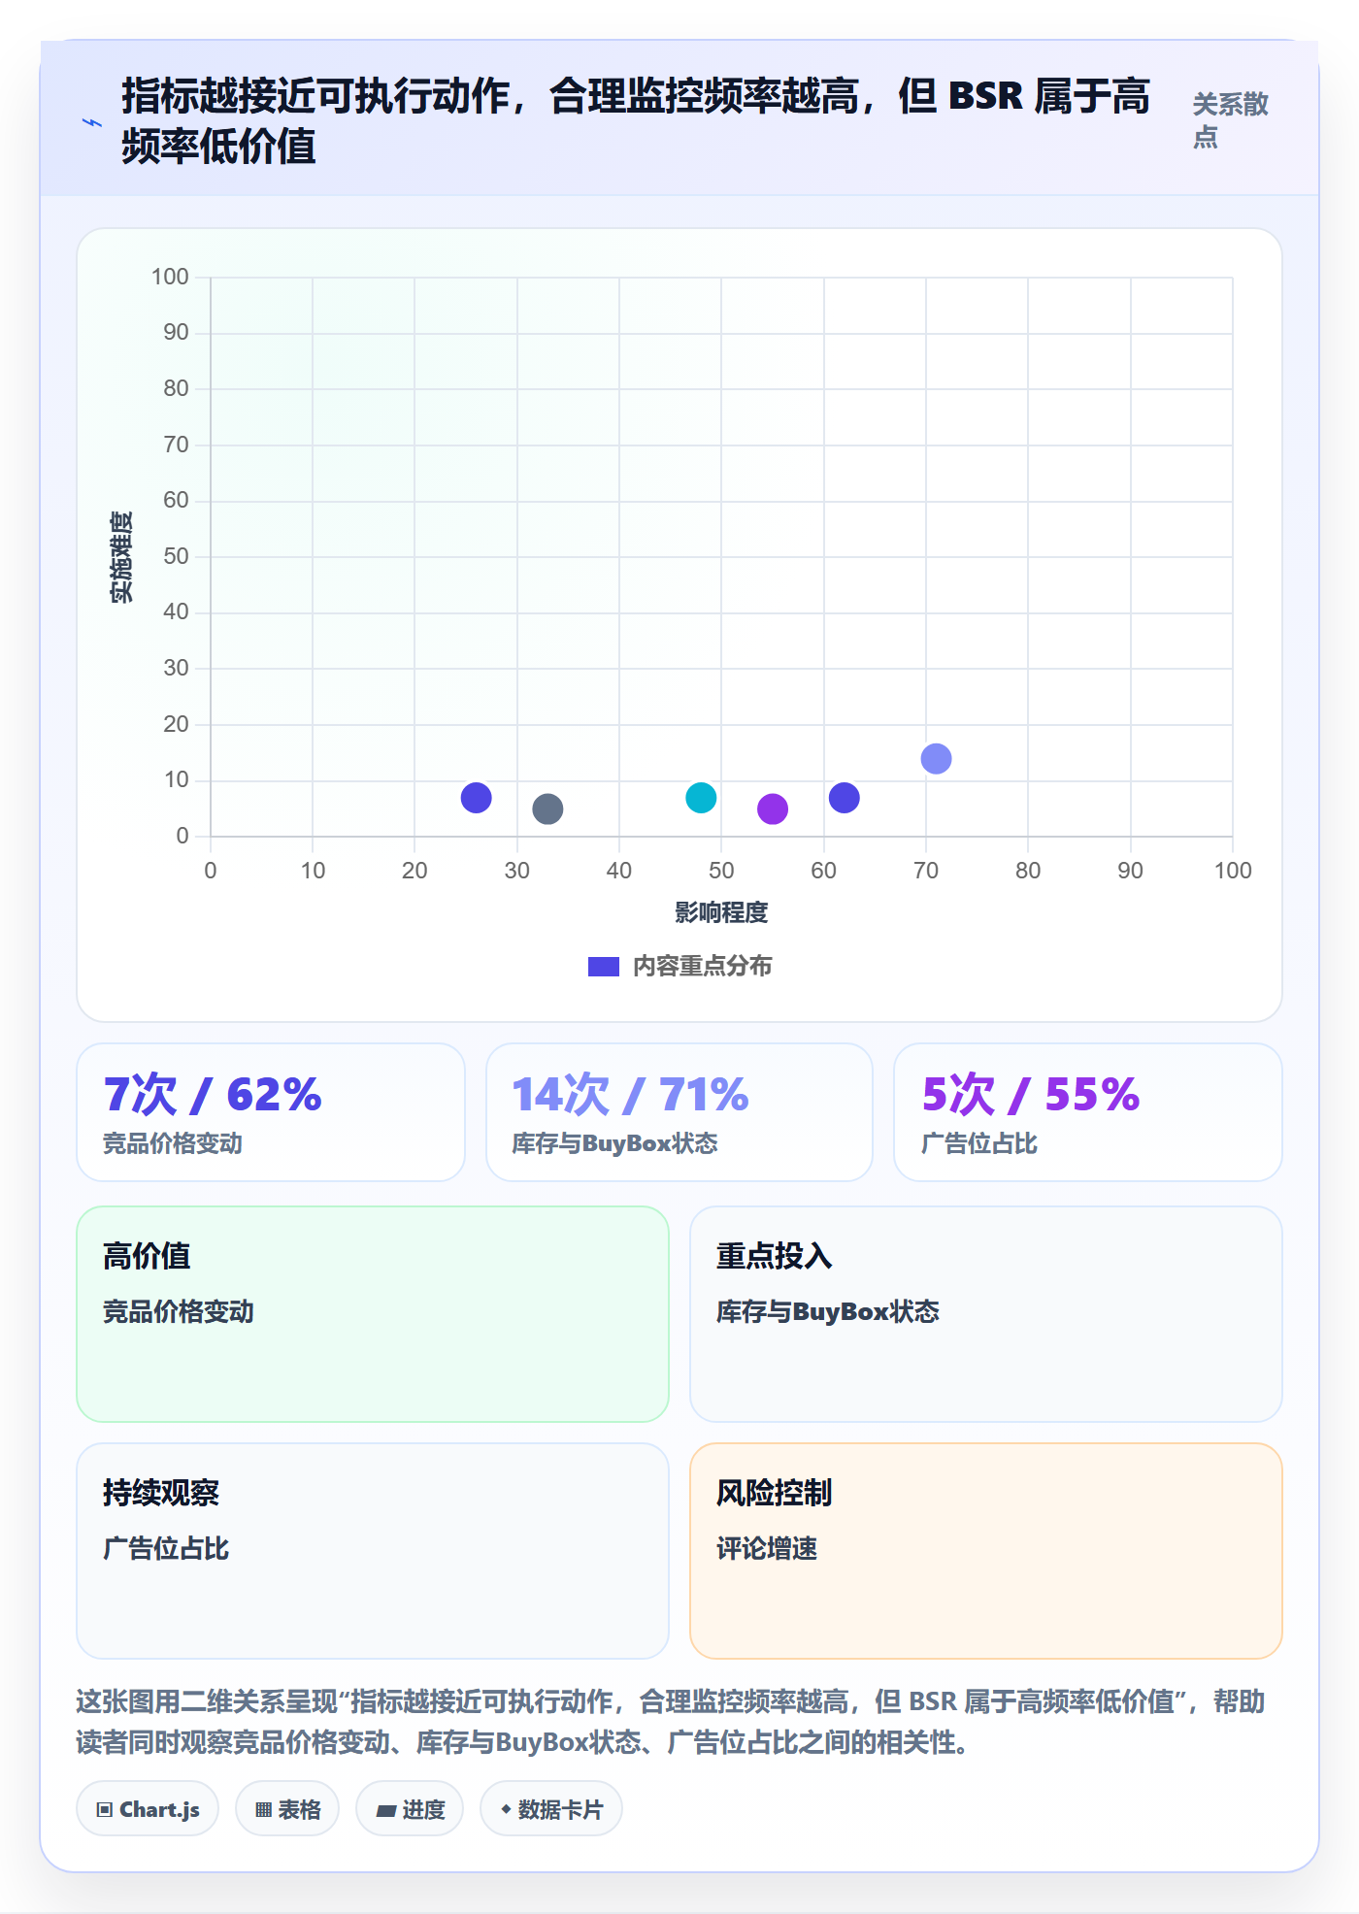Click the y-axis title '实施难度'
This screenshot has width=1359, height=1914.
(x=121, y=556)
